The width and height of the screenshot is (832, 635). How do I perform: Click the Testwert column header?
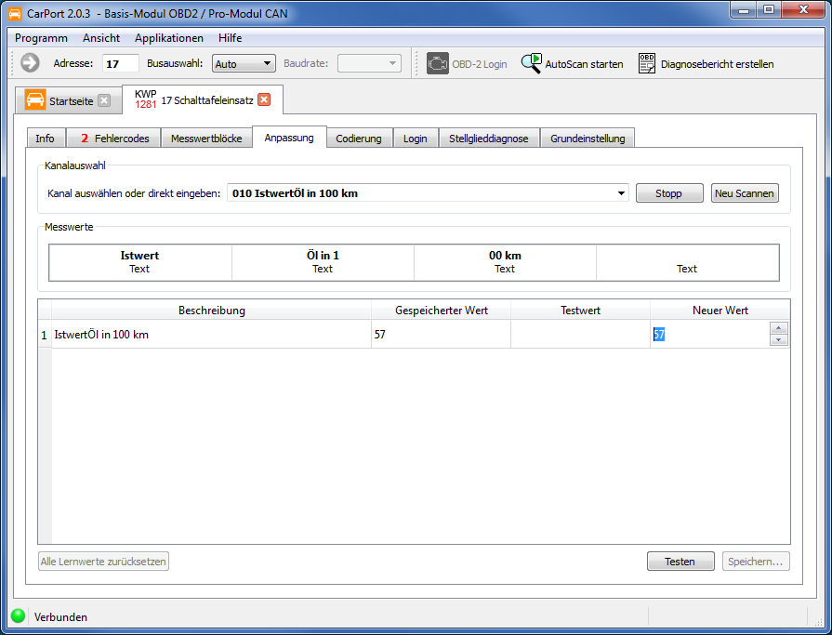(580, 311)
